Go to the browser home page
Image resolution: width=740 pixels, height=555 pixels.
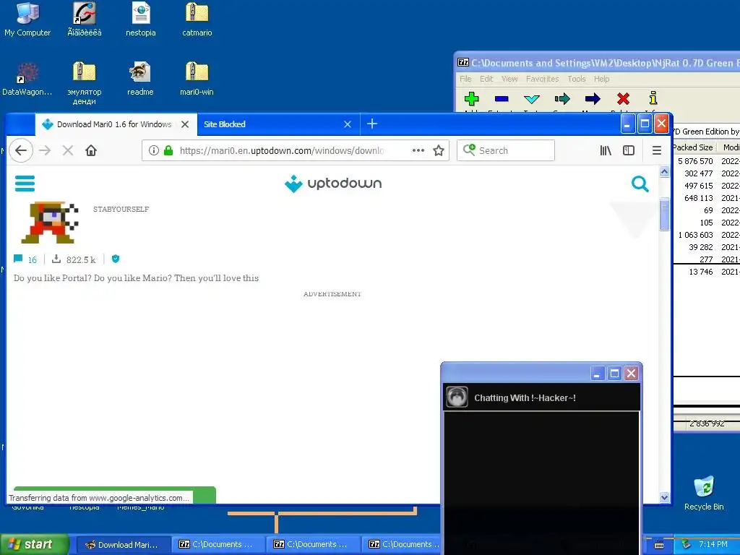[x=91, y=150]
